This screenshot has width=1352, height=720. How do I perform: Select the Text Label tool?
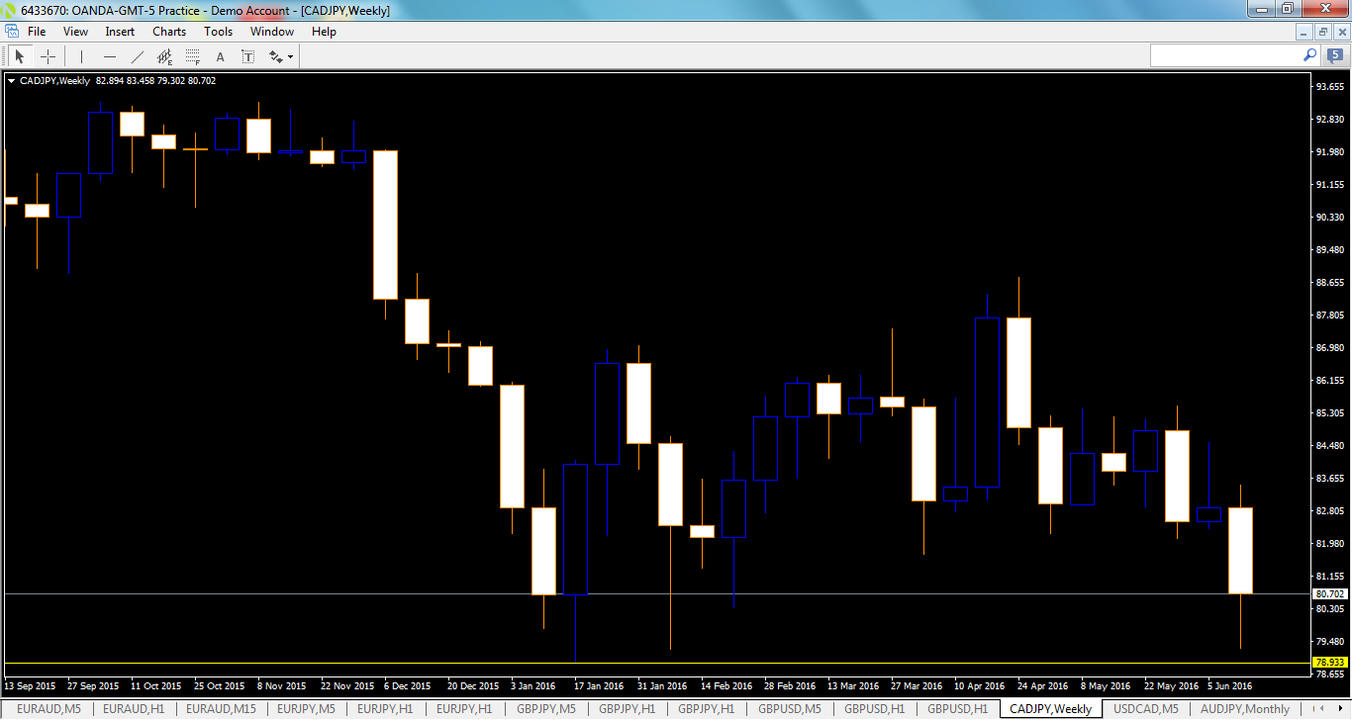coord(247,56)
